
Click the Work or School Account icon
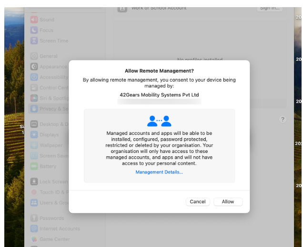tap(122, 9)
